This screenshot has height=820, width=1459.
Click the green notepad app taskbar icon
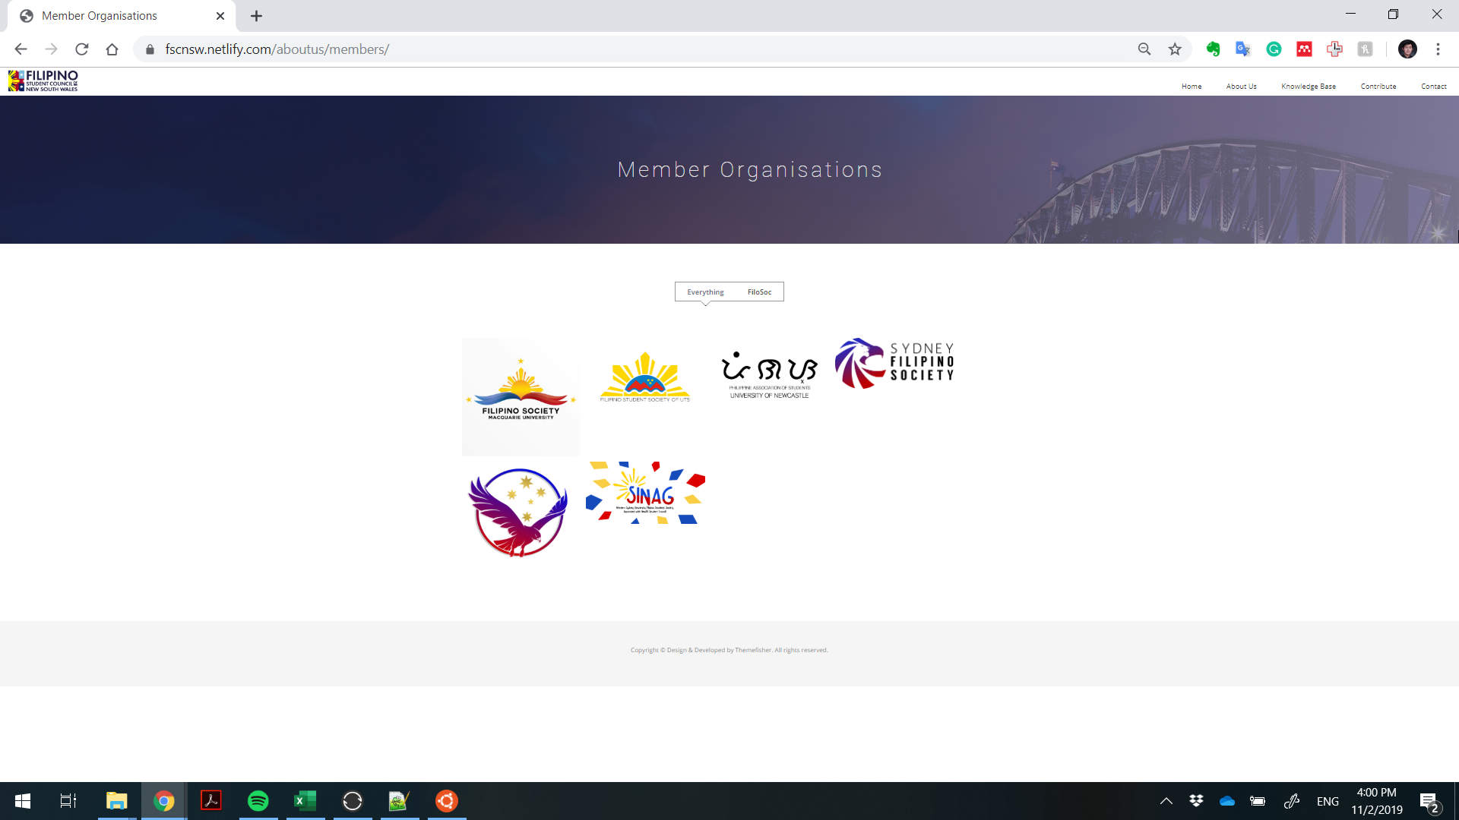pyautogui.click(x=400, y=801)
